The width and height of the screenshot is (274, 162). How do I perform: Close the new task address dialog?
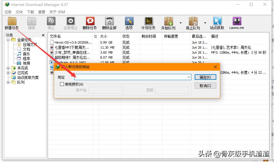pos(215,67)
